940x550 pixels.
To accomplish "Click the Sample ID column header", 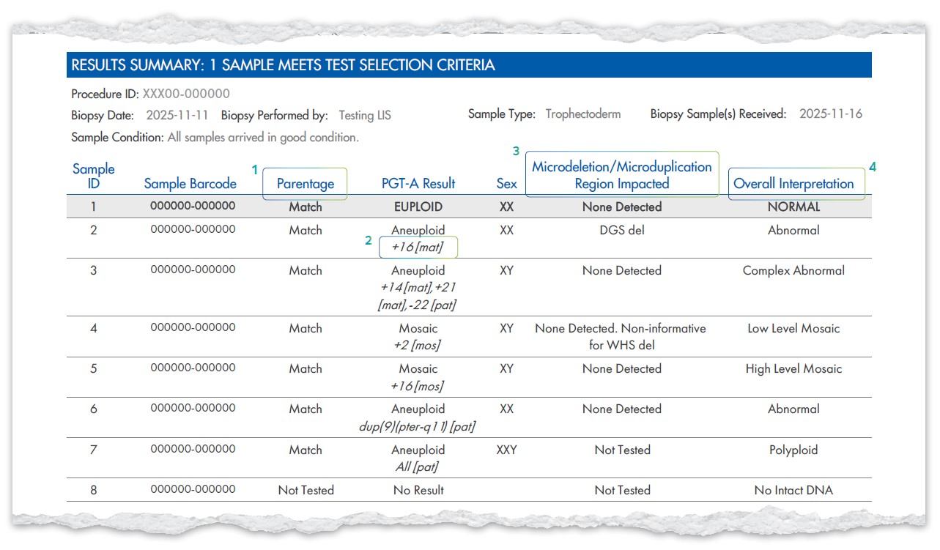I will [x=93, y=176].
